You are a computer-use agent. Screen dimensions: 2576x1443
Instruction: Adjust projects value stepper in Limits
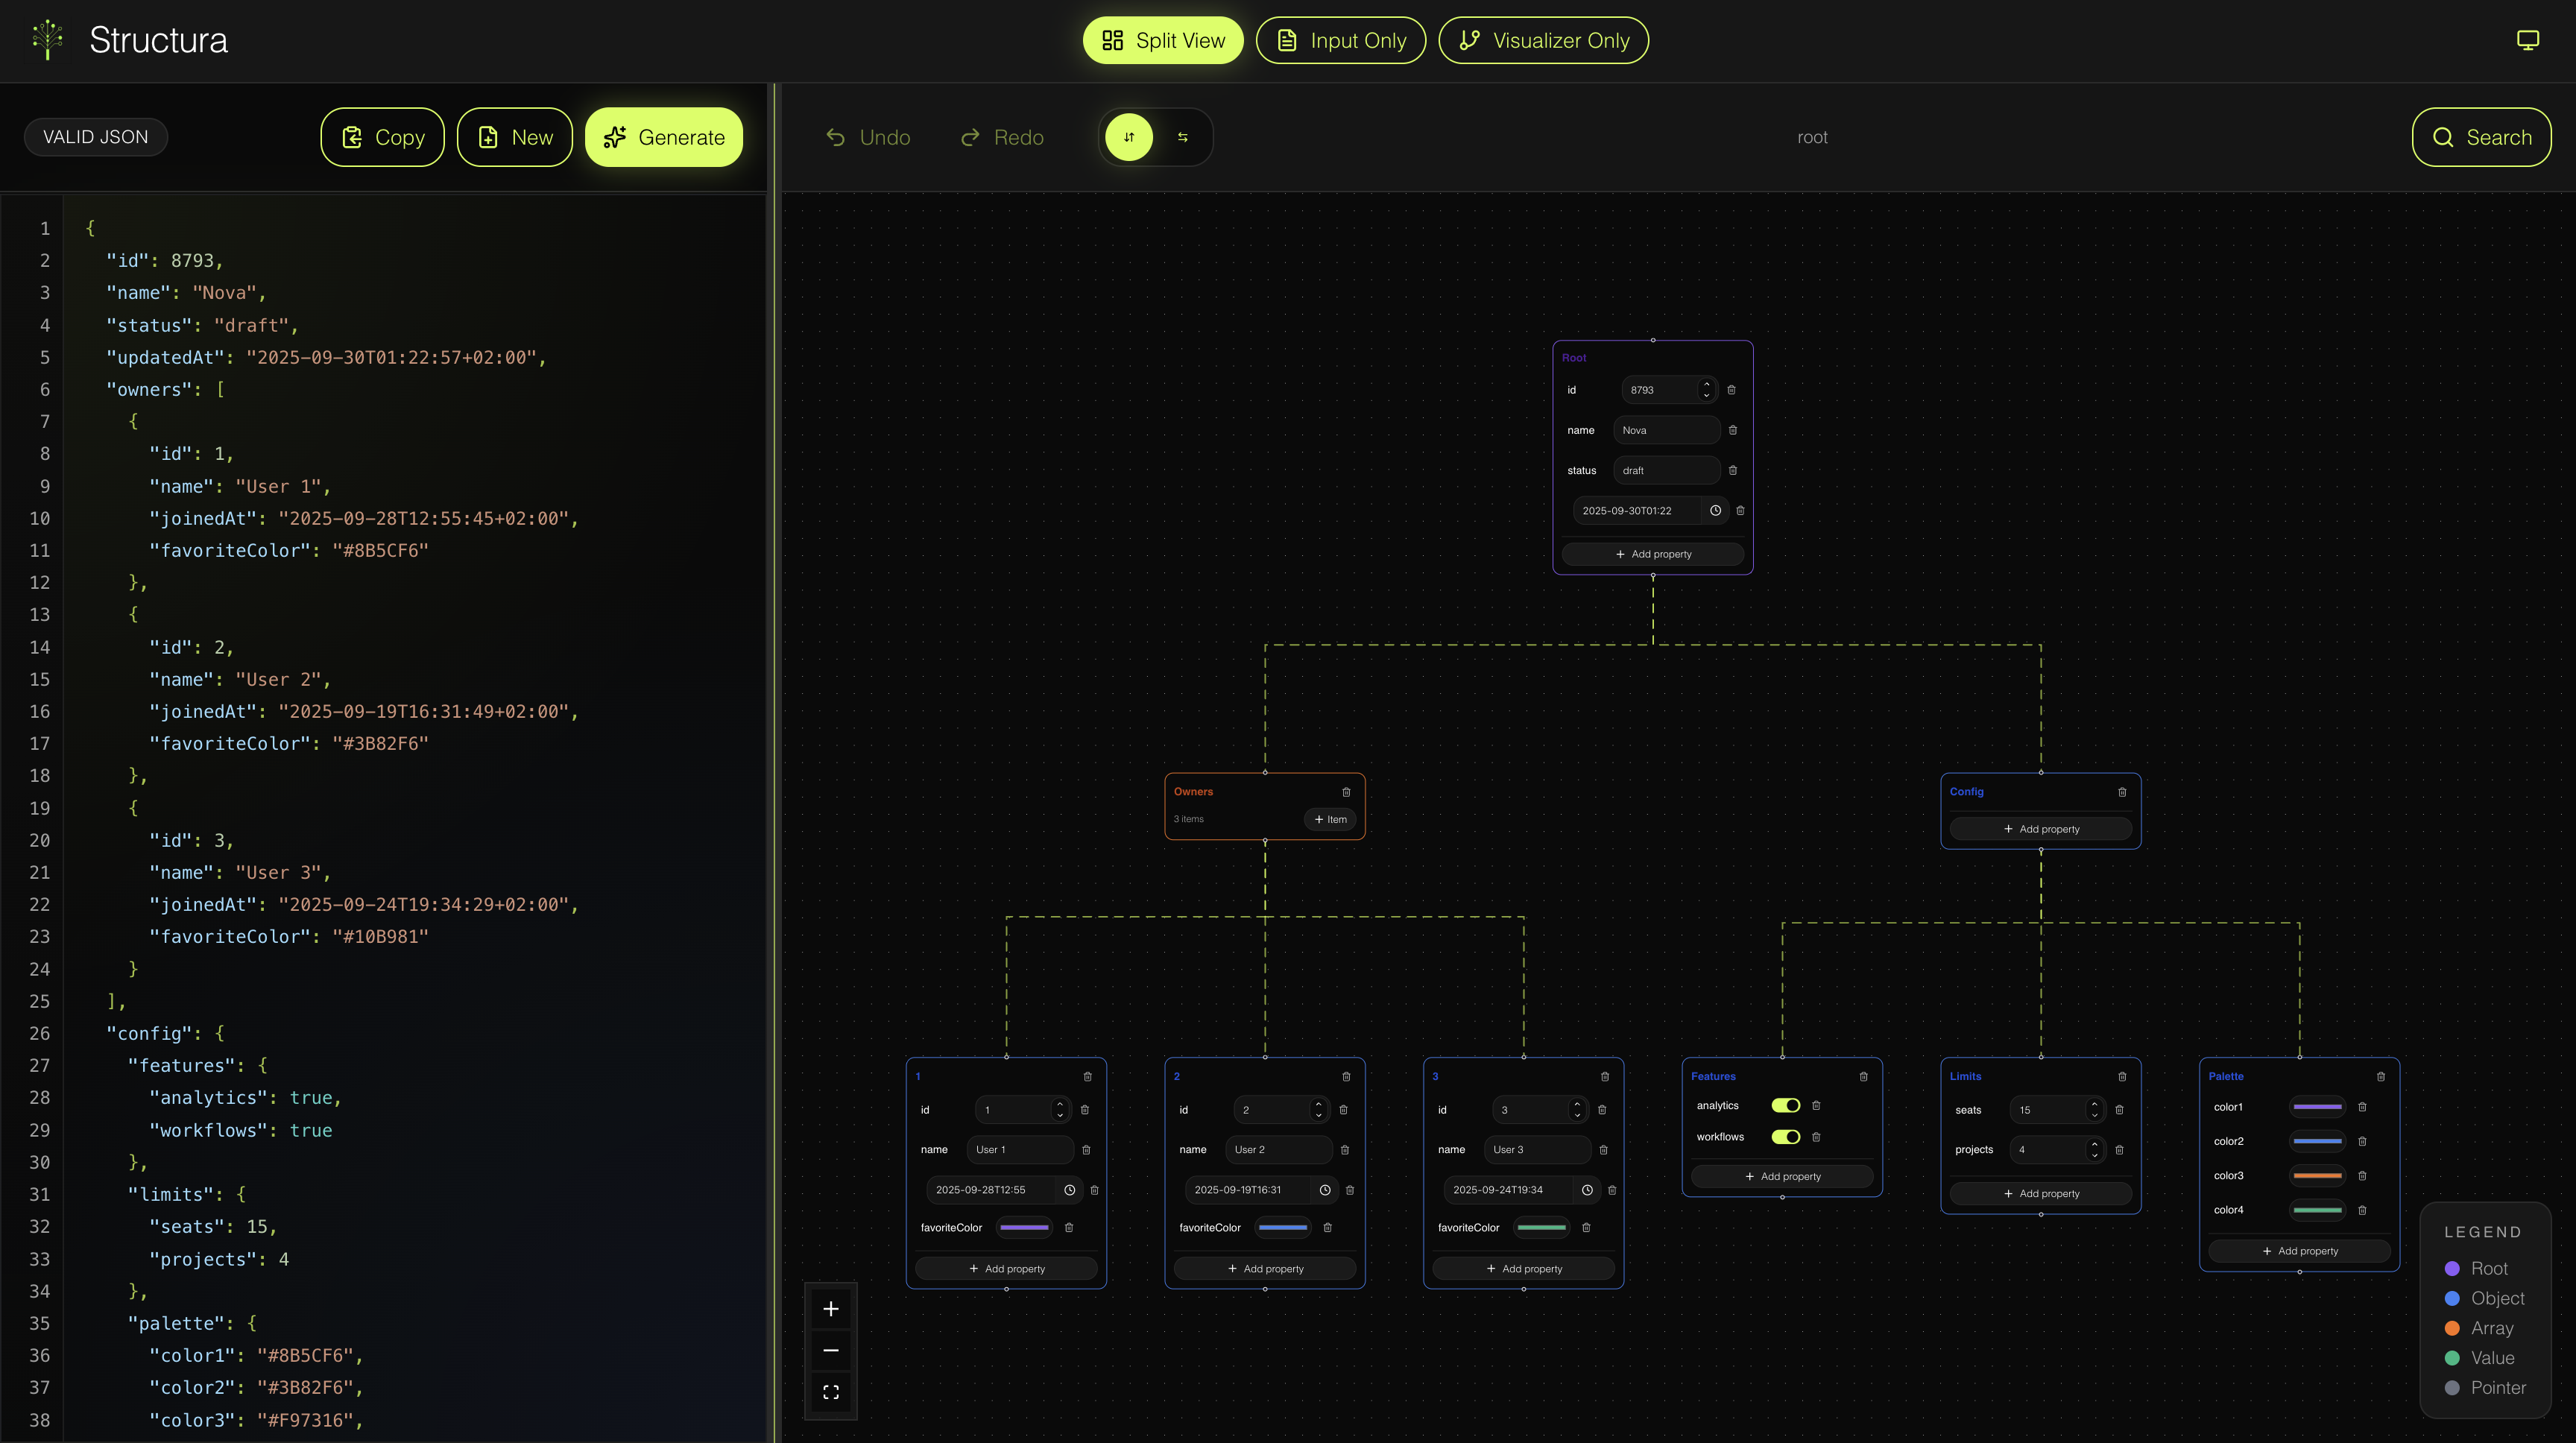point(2094,1150)
